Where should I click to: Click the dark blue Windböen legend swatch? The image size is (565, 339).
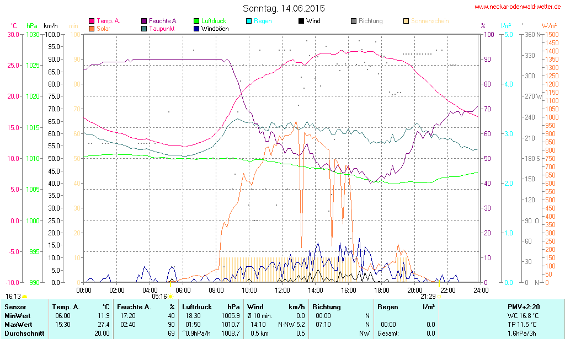[196, 28]
